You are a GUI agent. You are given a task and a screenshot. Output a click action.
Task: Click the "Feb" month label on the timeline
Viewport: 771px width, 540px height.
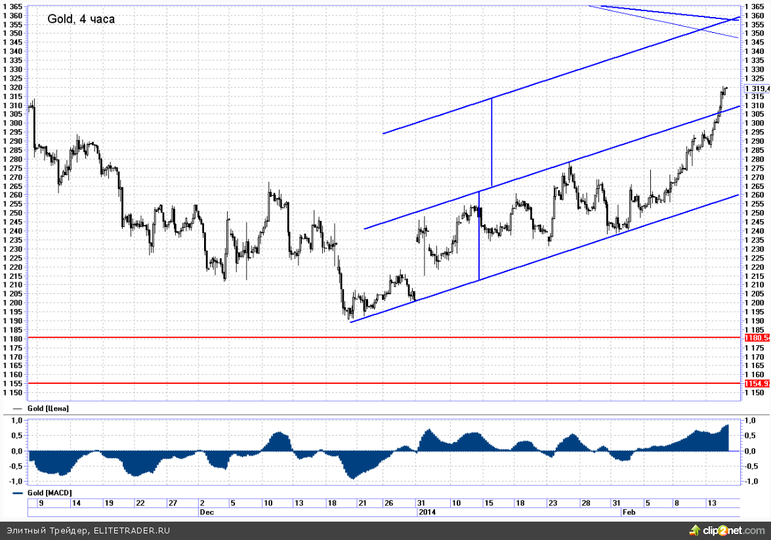coord(629,512)
